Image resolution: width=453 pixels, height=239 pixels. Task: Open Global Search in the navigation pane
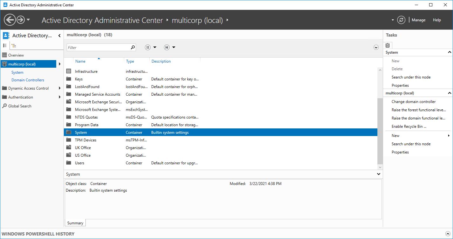[x=20, y=106]
